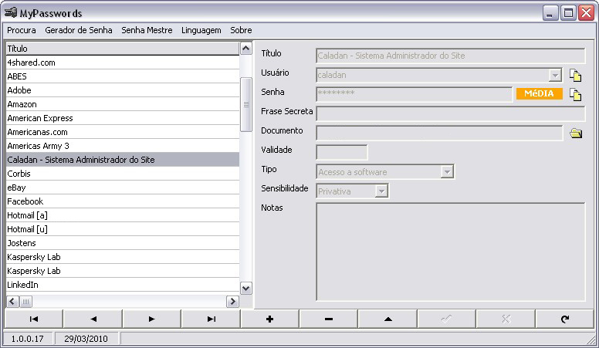The image size is (599, 348).
Task: Click the list scroll up arrow
Action: [x=246, y=49]
